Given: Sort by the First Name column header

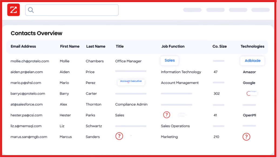Looking at the screenshot, I should point(70,46).
